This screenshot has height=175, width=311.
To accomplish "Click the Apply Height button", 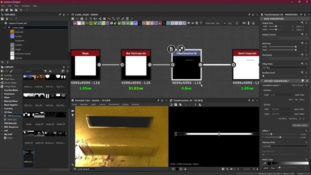I will click(x=299, y=114).
